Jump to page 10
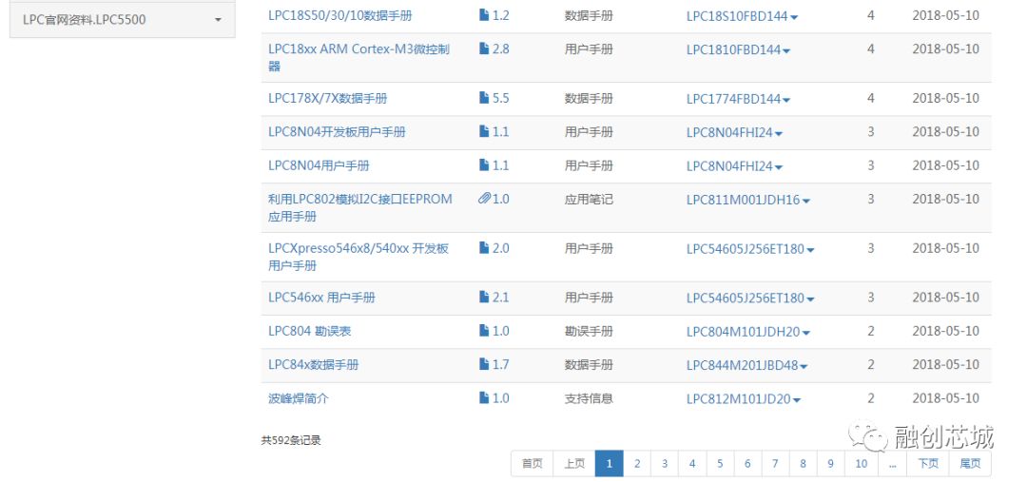The image size is (1027, 482). pyautogui.click(x=862, y=464)
